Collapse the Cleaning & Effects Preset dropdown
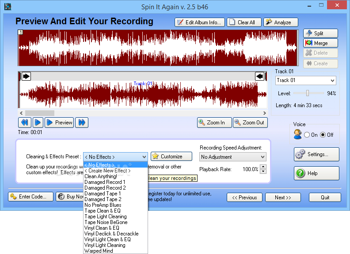350x254 pixels. tap(144, 157)
